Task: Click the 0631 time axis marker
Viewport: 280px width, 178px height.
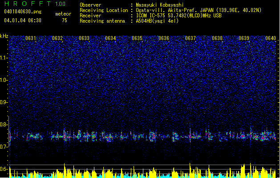Action: click(31, 38)
